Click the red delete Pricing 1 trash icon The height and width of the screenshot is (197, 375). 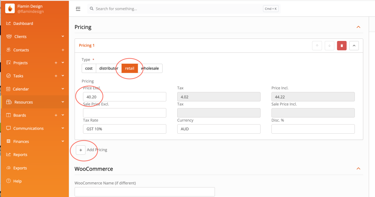(342, 46)
